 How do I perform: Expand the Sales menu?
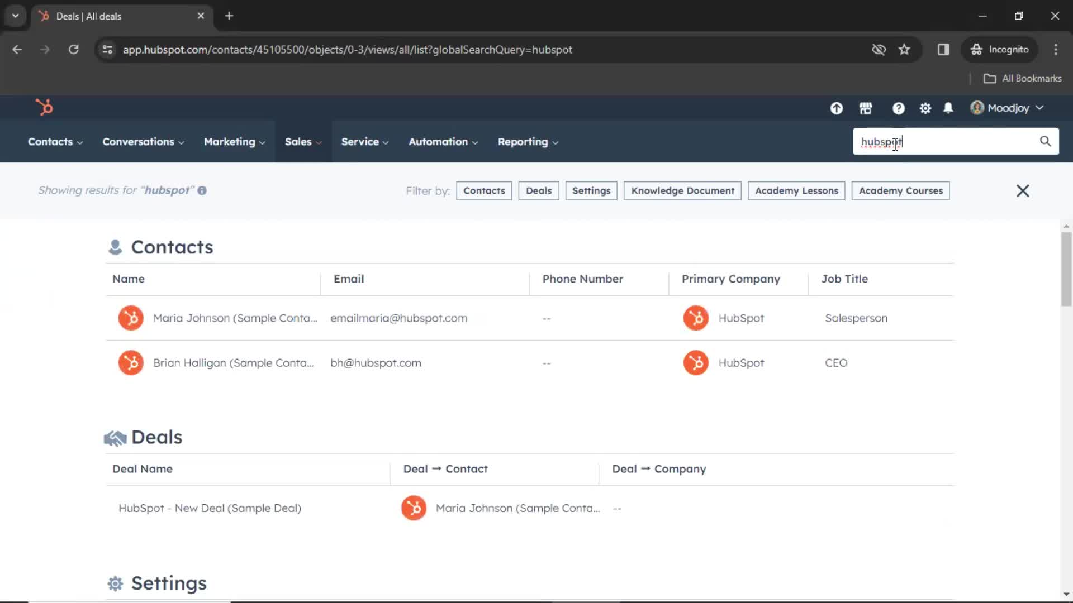tap(303, 142)
